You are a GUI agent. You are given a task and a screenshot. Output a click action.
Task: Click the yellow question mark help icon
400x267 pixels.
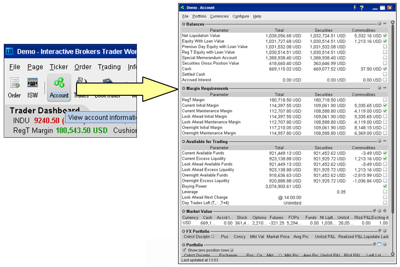pyautogui.click(x=362, y=8)
